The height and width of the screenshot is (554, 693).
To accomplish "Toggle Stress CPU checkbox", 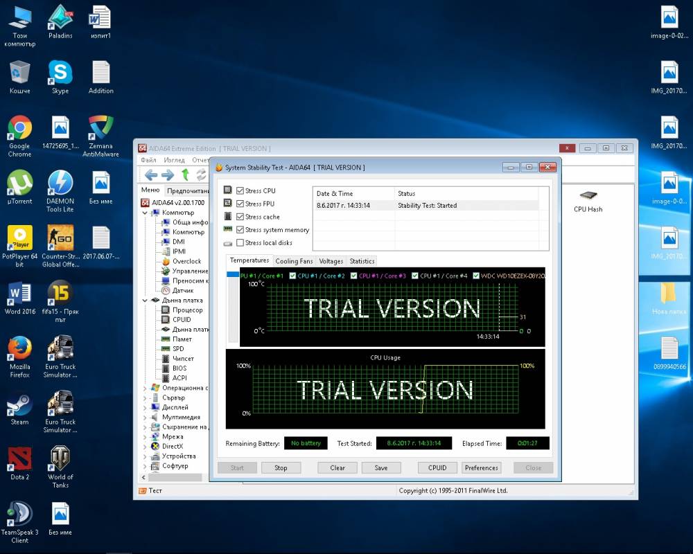I will (x=240, y=190).
